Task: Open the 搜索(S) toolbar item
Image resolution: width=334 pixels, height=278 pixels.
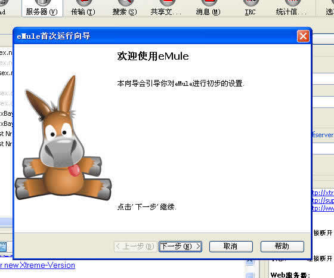Action: pos(125,8)
